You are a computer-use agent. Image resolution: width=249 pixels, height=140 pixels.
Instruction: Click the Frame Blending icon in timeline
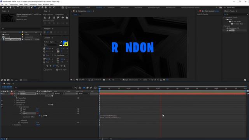pyautogui.click(x=88, y=87)
